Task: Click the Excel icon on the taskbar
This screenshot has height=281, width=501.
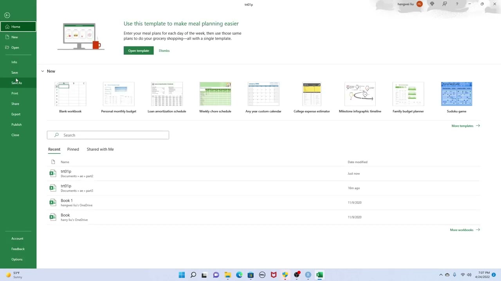Action: (320, 275)
